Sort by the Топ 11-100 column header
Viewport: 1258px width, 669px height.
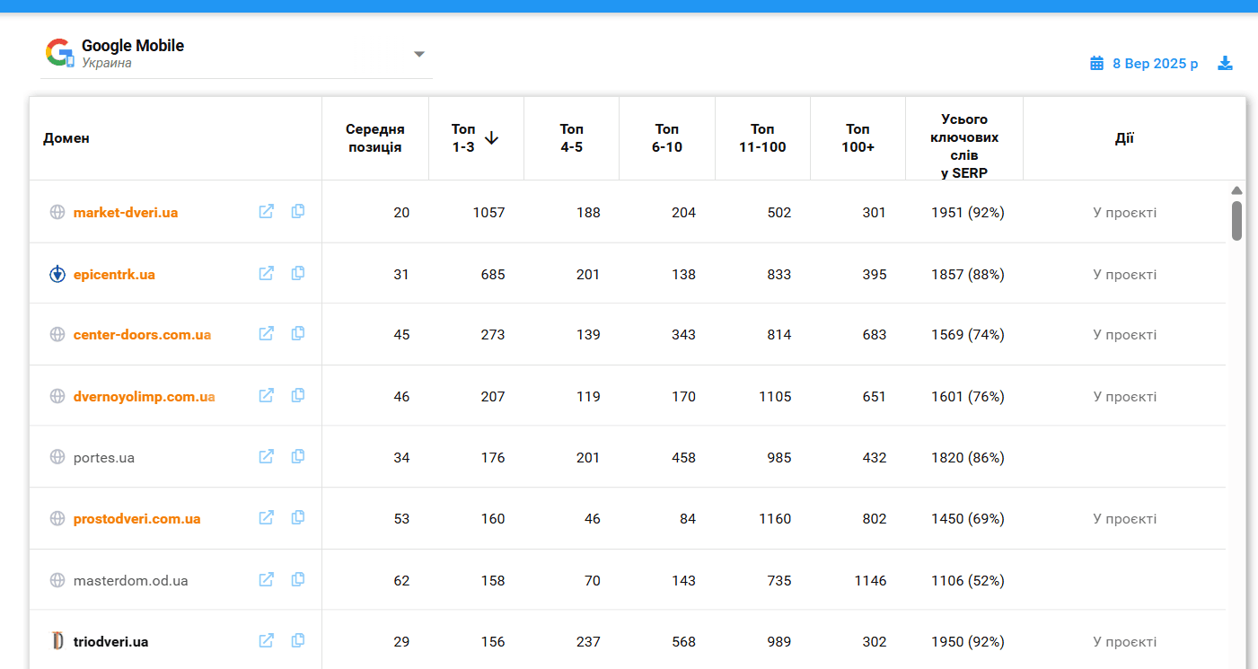762,138
